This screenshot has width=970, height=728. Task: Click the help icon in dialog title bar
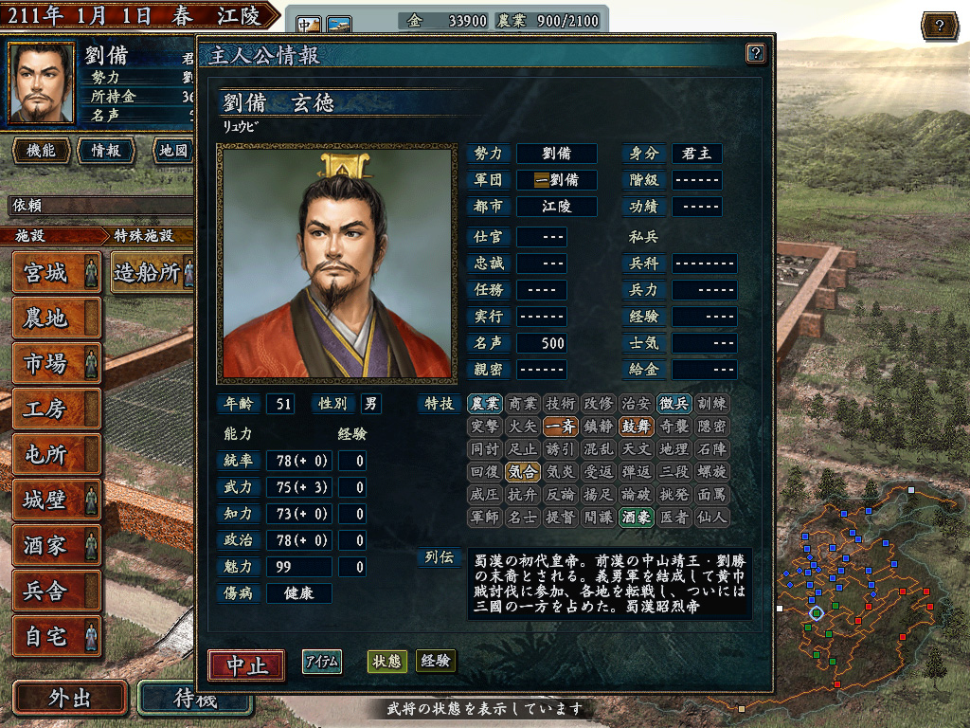pos(755,53)
